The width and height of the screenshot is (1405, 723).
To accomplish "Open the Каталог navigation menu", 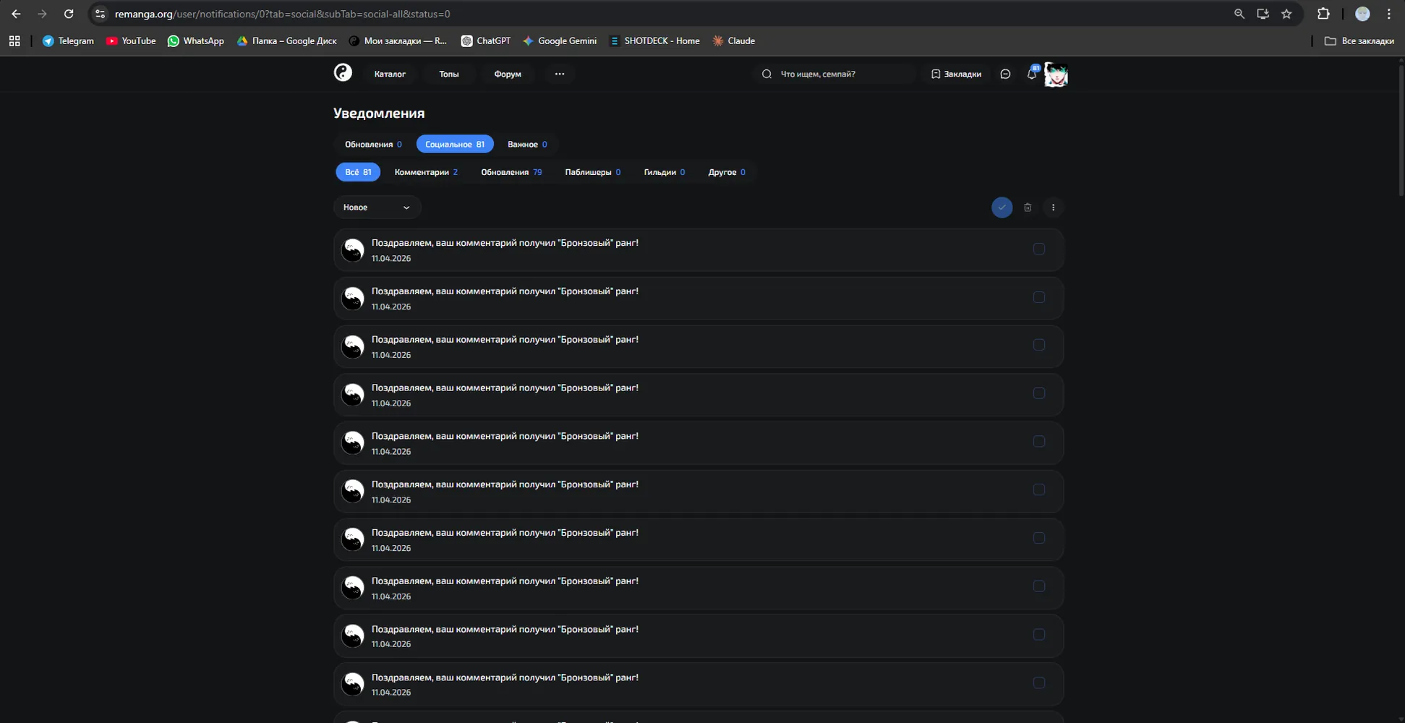I will 390,74.
